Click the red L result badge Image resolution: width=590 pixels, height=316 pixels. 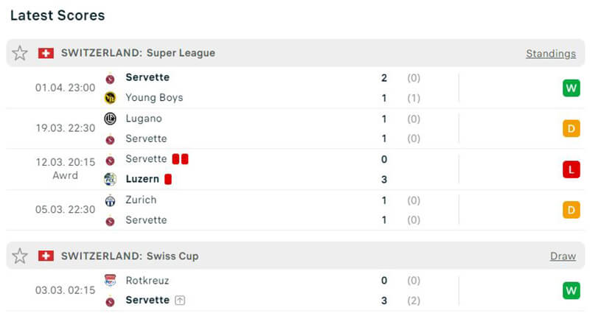point(571,169)
